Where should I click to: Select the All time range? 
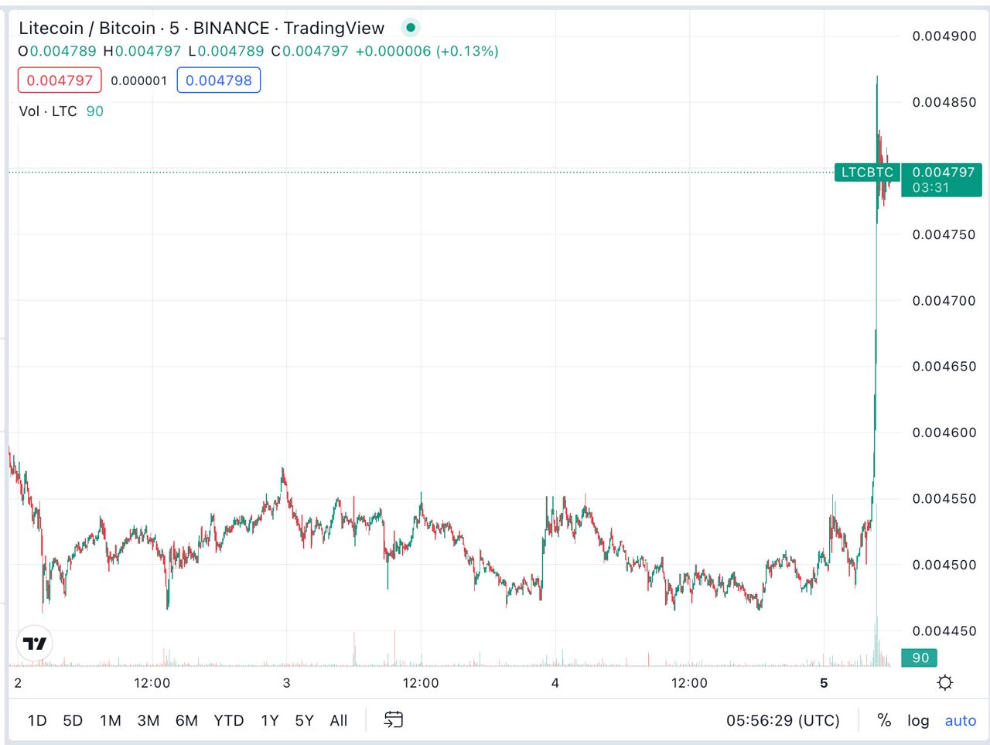coord(339,720)
